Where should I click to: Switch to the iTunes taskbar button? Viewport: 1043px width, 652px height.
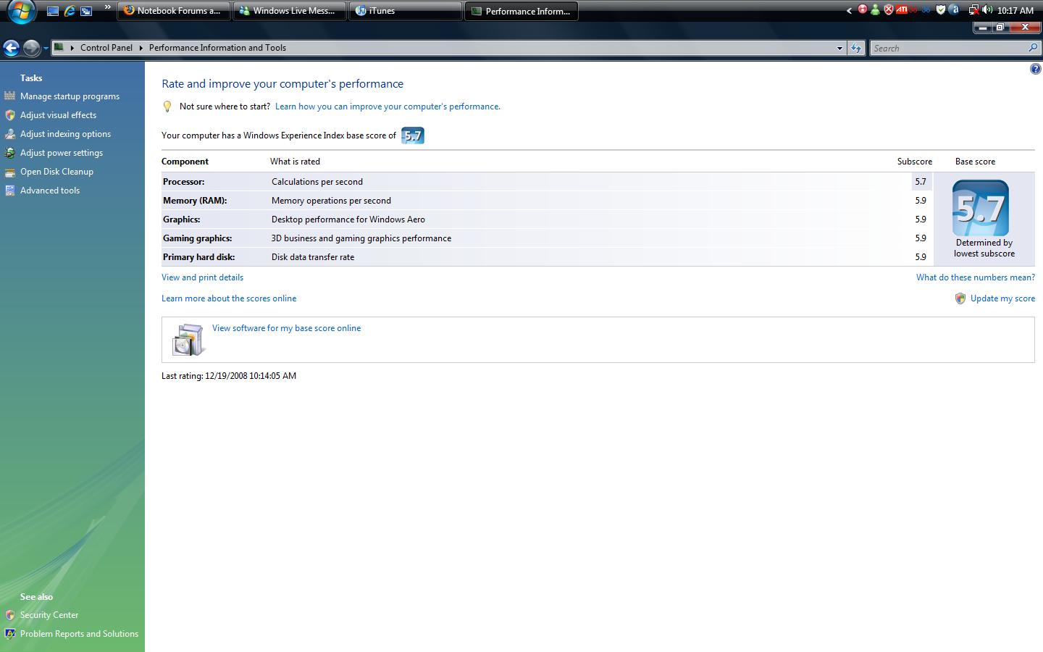click(406, 11)
